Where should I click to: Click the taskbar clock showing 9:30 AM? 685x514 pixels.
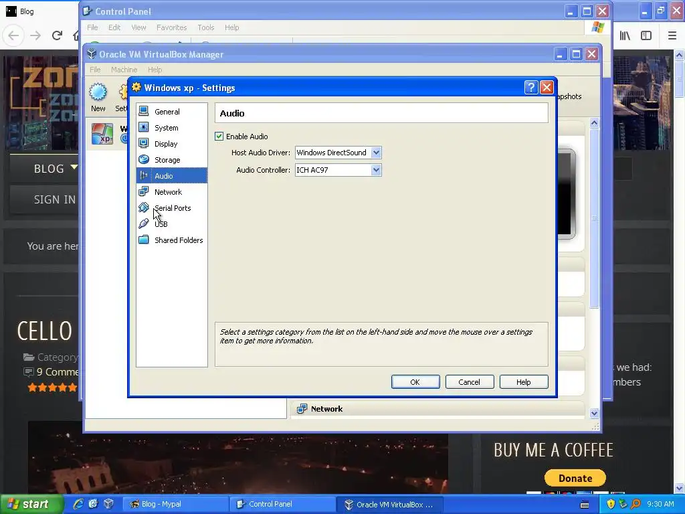660,504
